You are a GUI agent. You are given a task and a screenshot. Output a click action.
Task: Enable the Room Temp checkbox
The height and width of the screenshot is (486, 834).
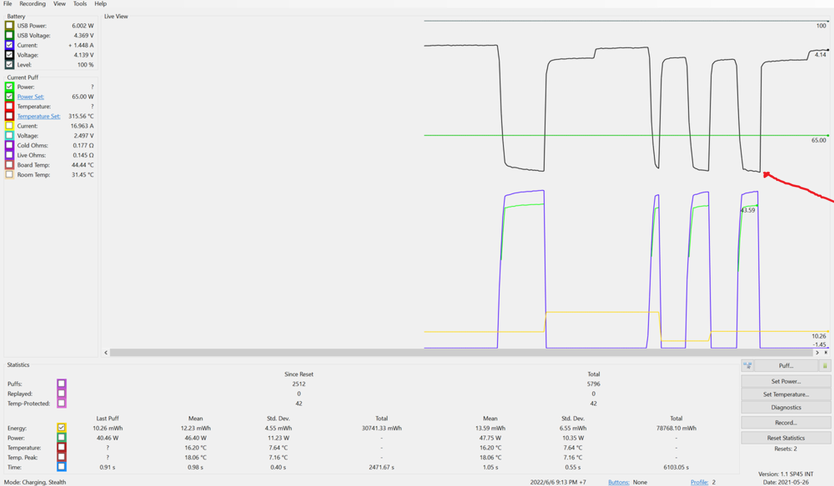(9, 175)
